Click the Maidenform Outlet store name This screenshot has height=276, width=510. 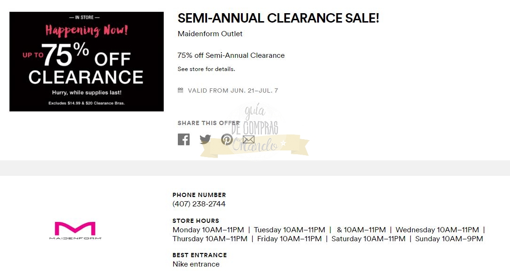(x=210, y=34)
